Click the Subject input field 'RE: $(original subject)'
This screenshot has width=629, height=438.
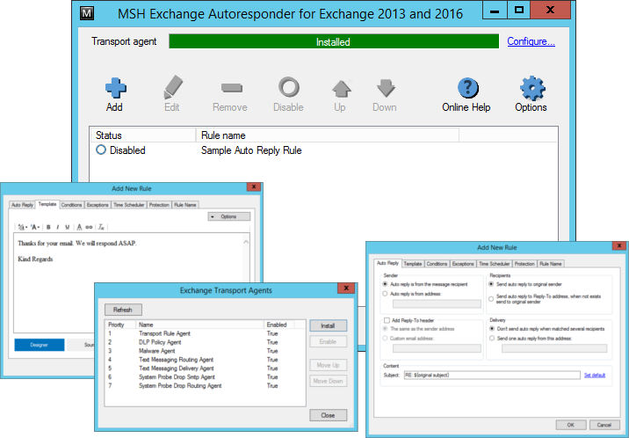[492, 375]
